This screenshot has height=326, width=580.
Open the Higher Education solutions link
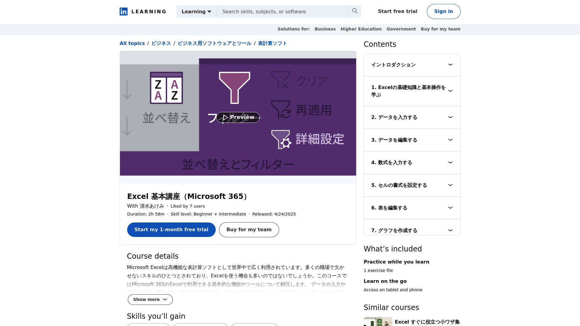pyautogui.click(x=361, y=29)
